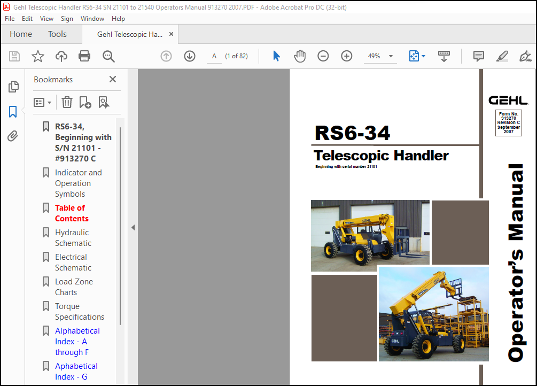Open the Edit menu
This screenshot has width=537, height=386.
(27, 19)
